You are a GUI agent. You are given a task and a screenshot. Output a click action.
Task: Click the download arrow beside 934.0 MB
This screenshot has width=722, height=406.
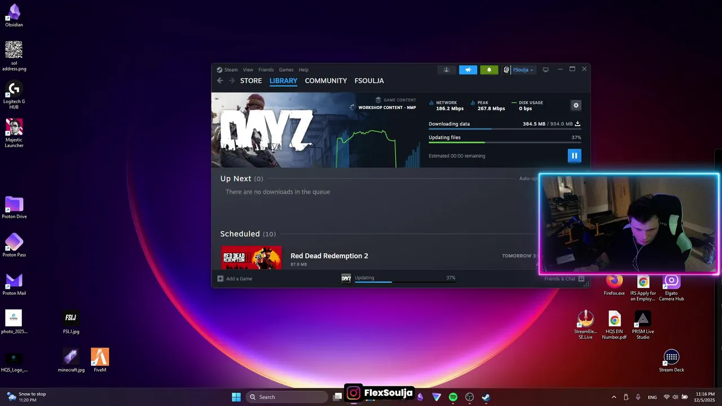pos(578,123)
